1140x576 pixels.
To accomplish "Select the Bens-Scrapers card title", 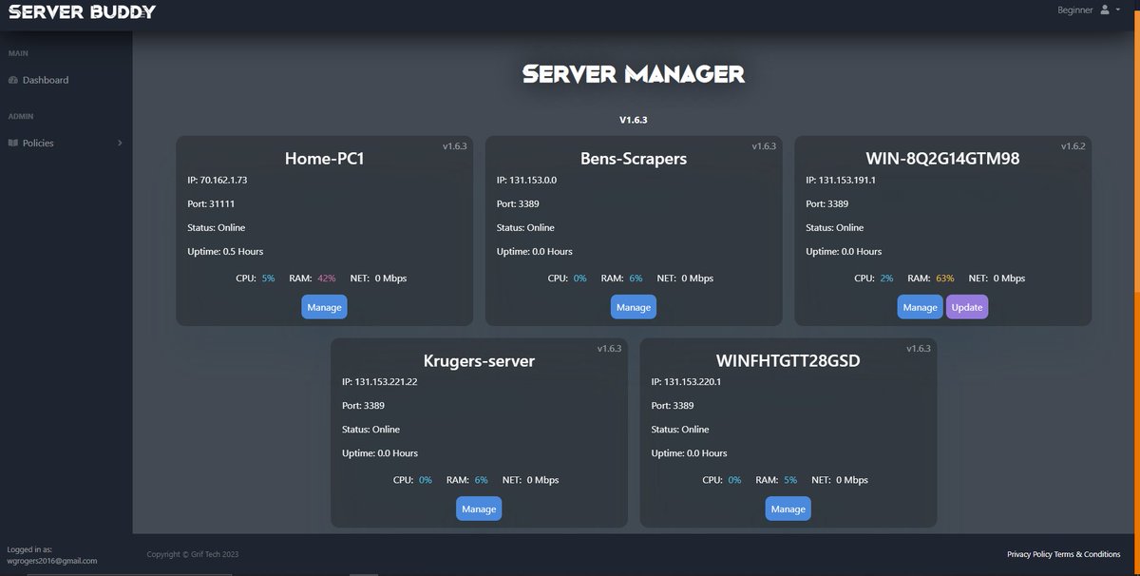I will [634, 159].
